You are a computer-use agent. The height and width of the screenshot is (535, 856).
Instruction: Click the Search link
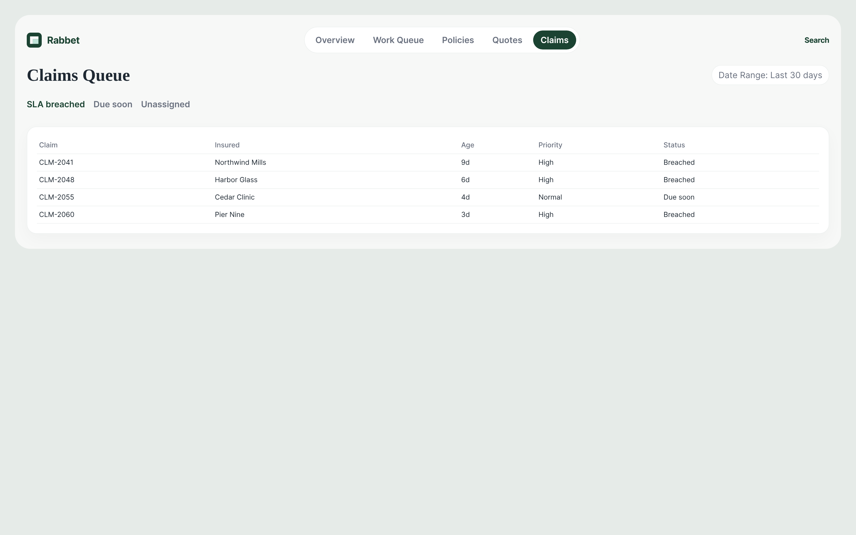coord(816,40)
